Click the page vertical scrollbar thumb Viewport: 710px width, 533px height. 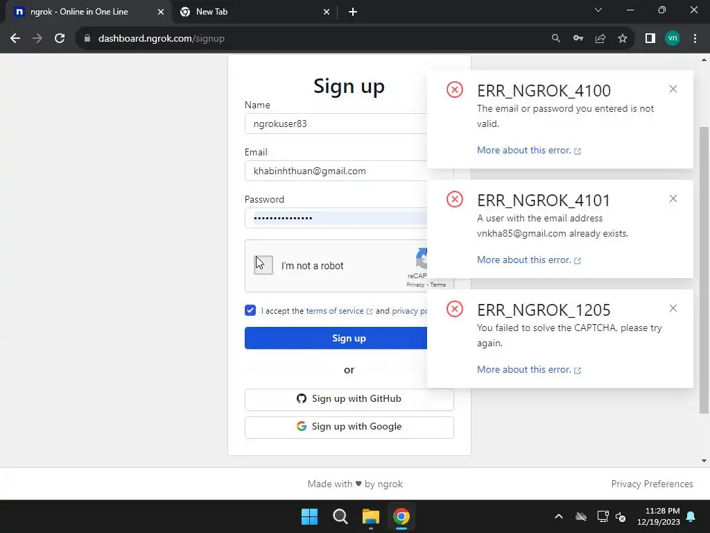(x=704, y=270)
